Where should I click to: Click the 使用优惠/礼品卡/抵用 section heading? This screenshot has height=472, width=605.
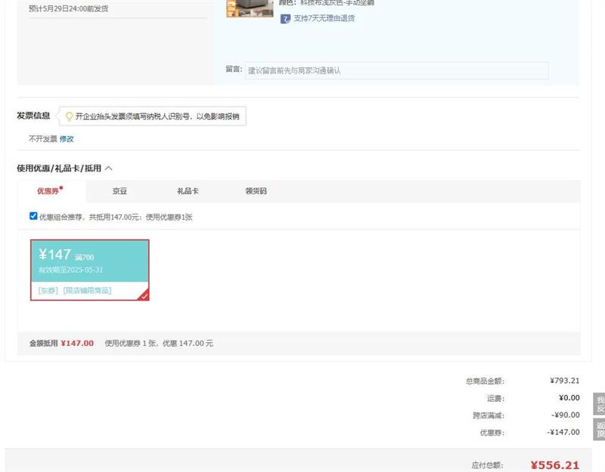click(59, 168)
